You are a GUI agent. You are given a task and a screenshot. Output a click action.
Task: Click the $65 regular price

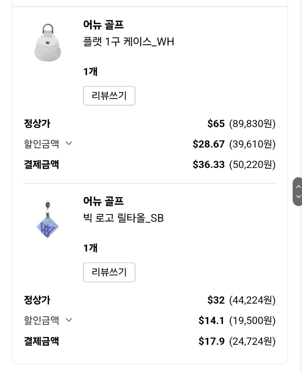point(216,124)
